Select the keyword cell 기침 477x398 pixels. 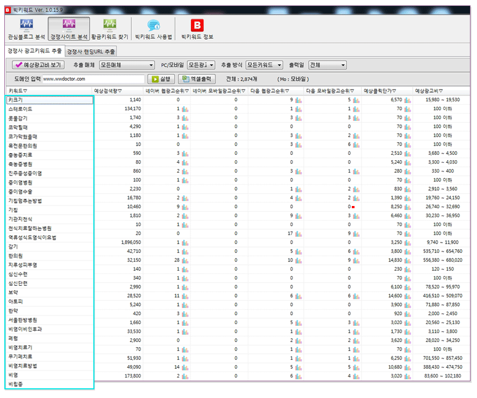click(x=50, y=210)
